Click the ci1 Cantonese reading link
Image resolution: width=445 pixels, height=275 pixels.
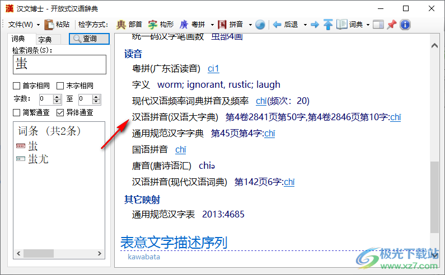tap(213, 69)
